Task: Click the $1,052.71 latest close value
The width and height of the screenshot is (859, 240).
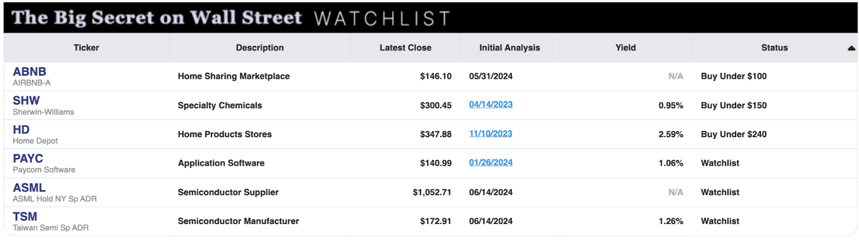Action: (432, 192)
